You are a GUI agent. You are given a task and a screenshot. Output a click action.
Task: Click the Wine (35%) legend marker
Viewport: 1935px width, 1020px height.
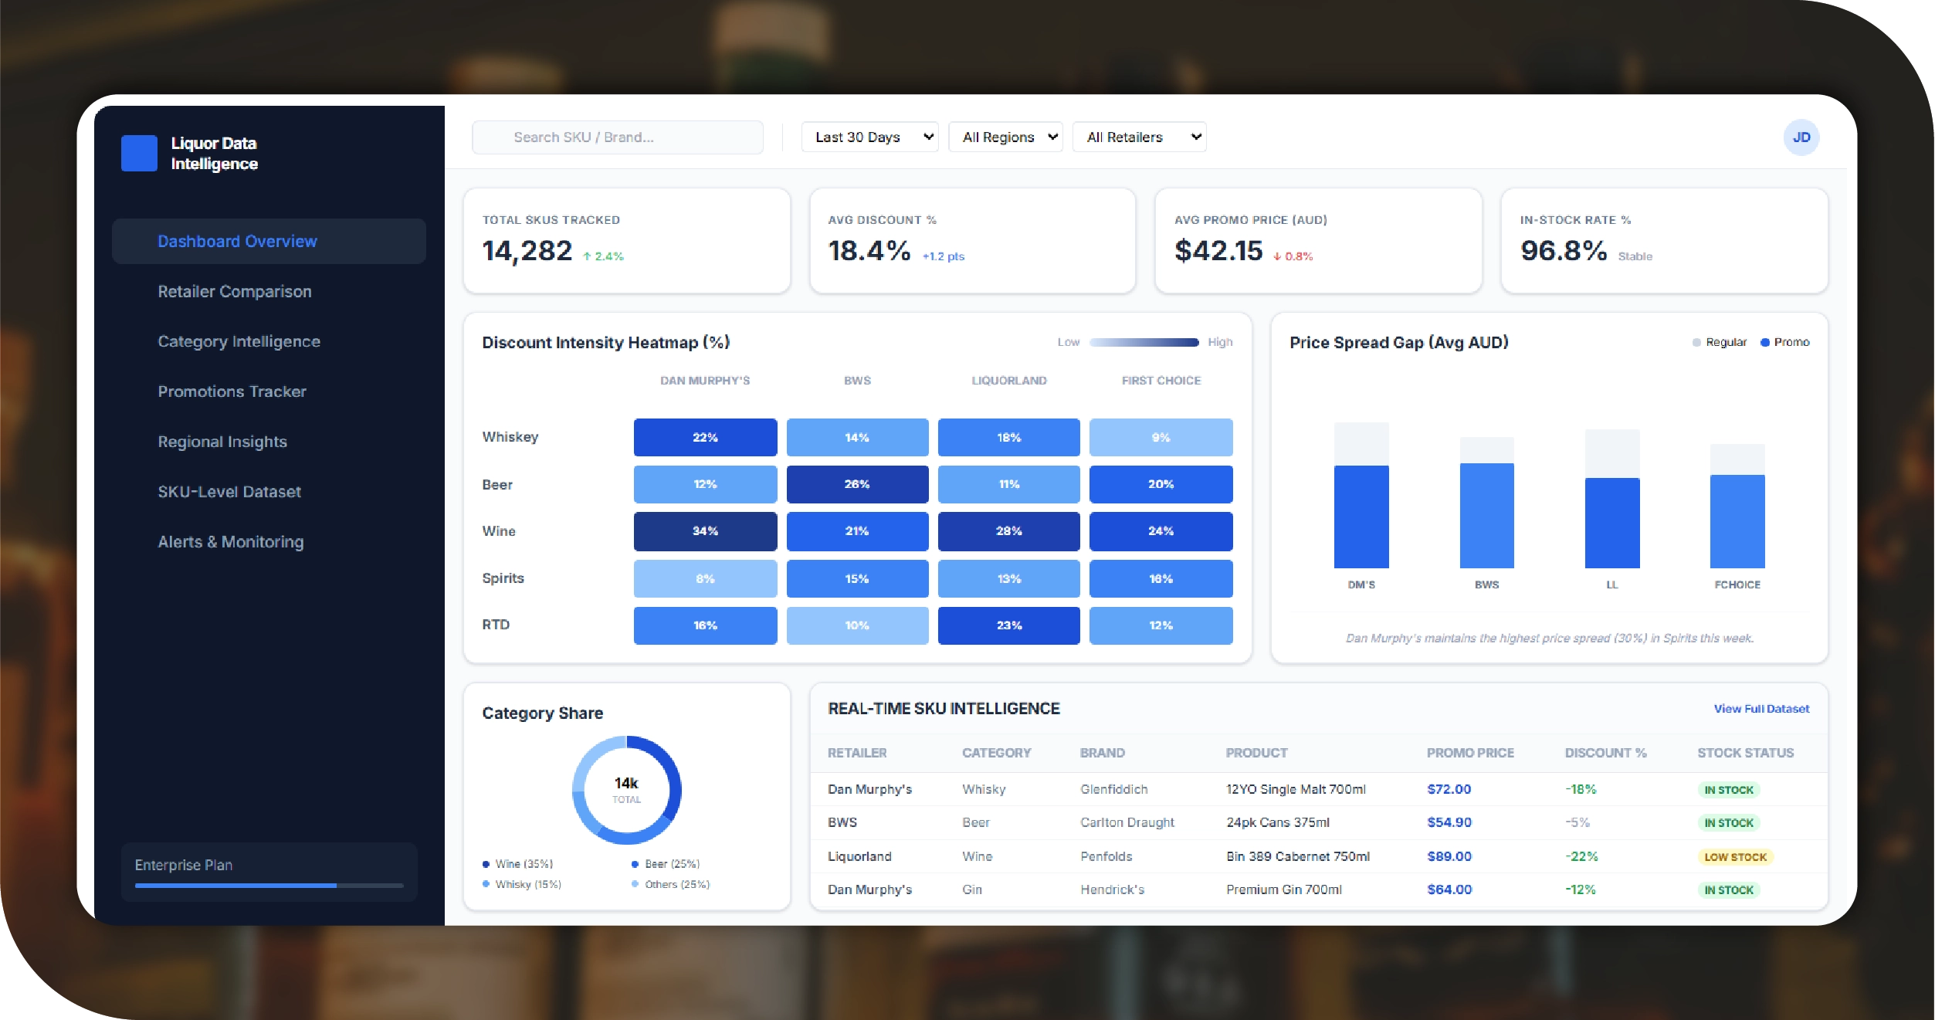pyautogui.click(x=486, y=864)
